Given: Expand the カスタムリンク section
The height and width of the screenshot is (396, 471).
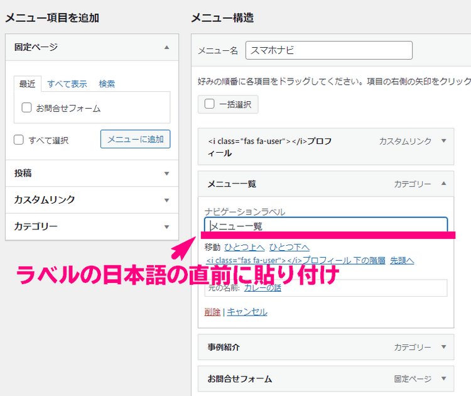Looking at the screenshot, I should coord(166,201).
